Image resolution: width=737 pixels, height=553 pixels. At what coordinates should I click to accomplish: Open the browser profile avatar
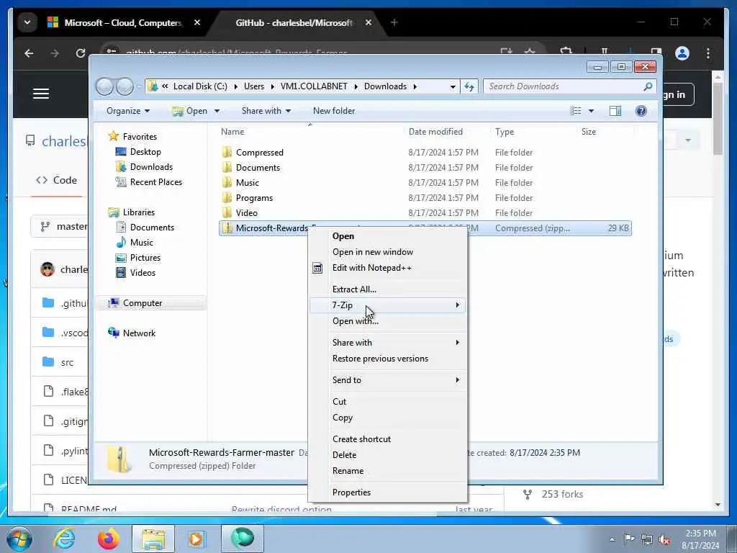[x=682, y=53]
